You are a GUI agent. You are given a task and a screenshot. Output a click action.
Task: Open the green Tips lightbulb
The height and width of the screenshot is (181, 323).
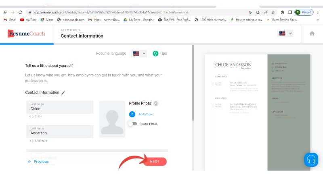[x=155, y=53]
